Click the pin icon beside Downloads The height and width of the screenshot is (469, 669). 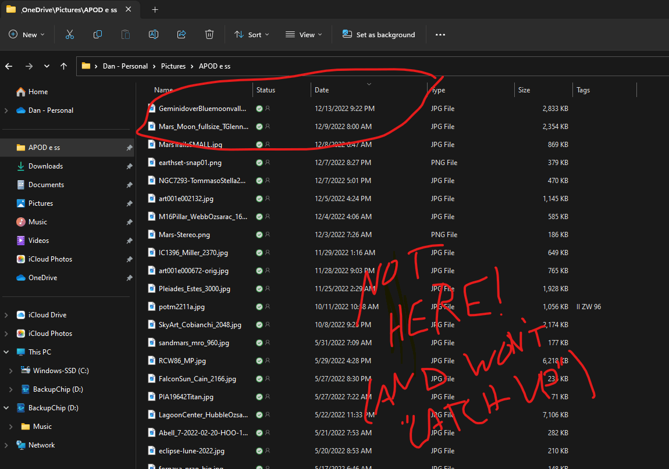click(x=129, y=167)
